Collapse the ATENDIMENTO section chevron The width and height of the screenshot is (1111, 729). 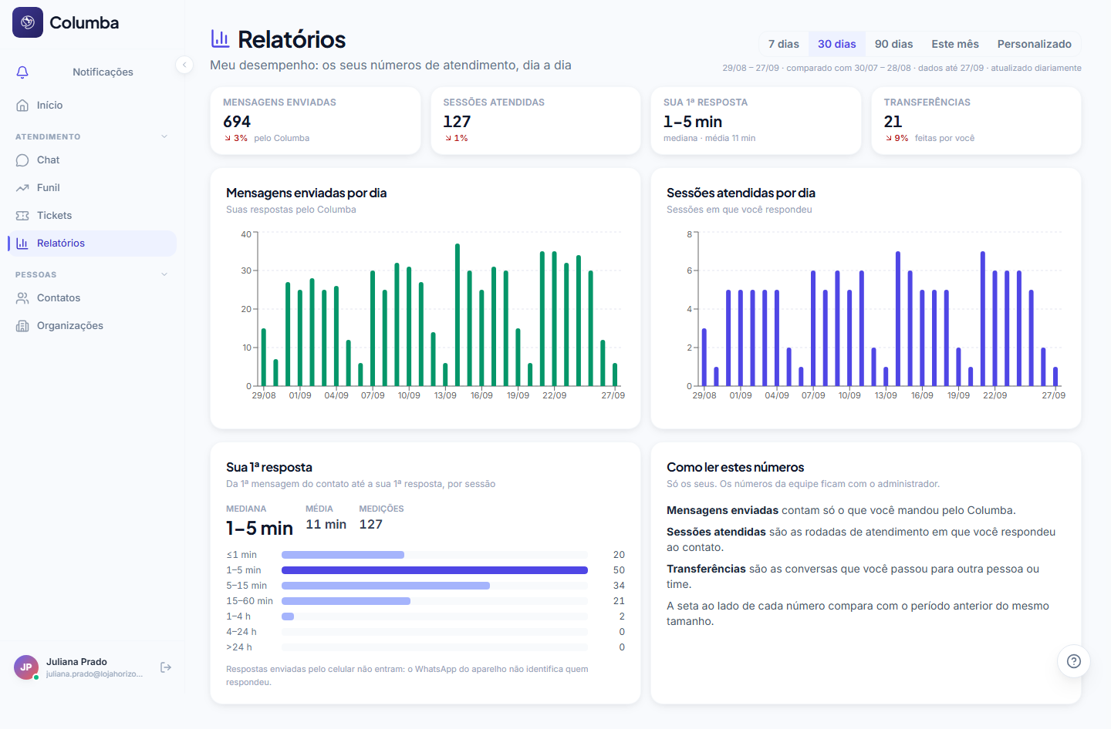pos(164,136)
